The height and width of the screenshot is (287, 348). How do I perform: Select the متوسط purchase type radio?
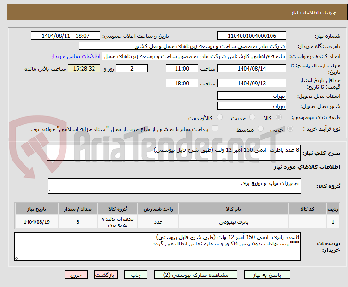[260, 129]
